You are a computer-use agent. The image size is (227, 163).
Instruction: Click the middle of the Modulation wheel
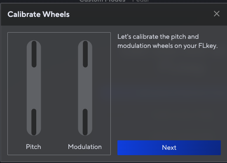pyautogui.click(x=85, y=88)
